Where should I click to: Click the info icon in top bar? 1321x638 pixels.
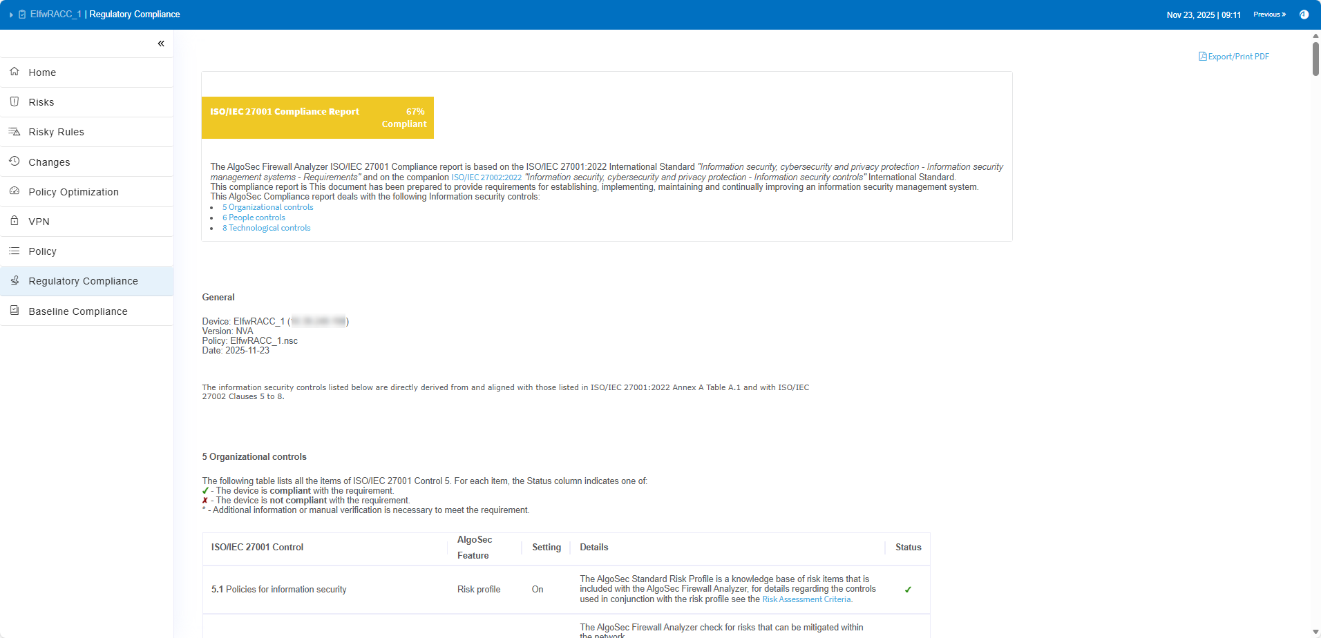pos(1304,14)
